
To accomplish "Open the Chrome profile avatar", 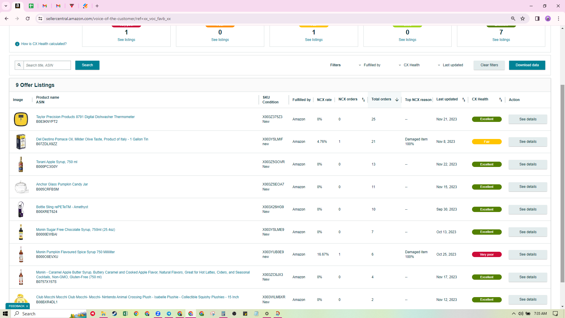I will tap(548, 19).
